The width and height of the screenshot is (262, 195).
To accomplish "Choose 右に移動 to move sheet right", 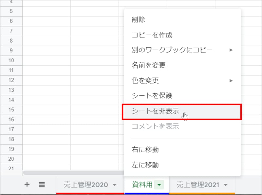I will point(144,150).
